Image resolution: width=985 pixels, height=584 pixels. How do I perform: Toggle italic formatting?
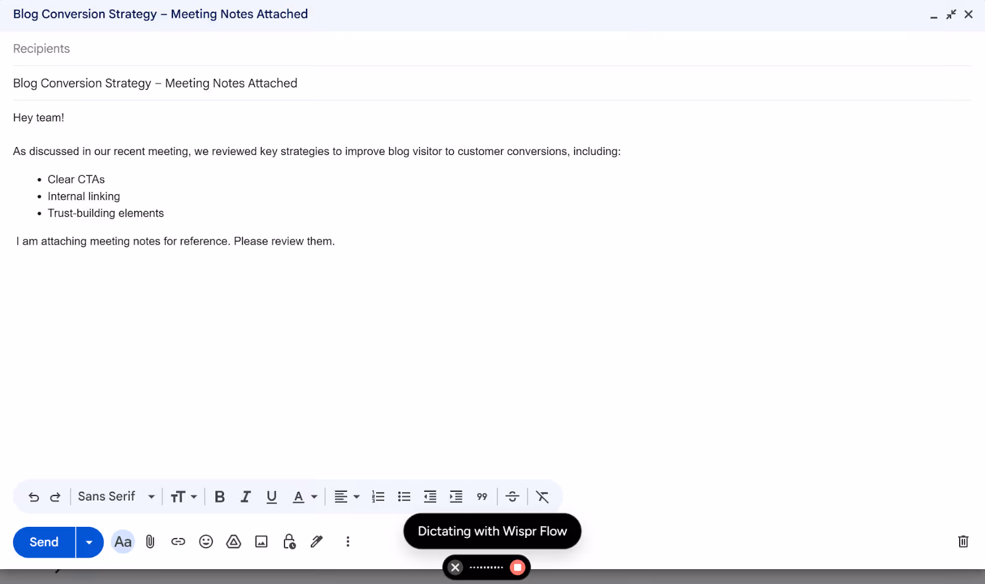[246, 496]
